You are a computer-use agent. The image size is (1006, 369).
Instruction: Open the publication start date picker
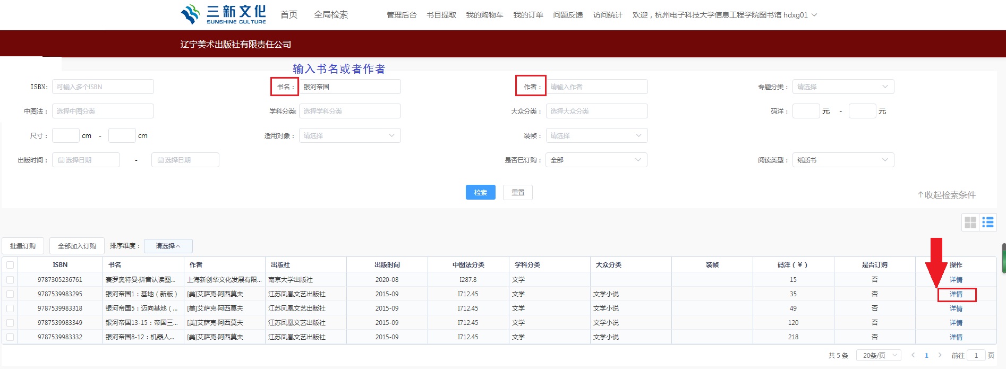[x=86, y=160]
